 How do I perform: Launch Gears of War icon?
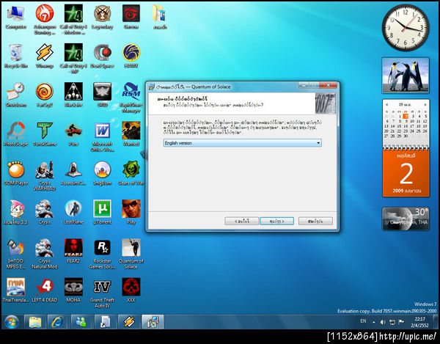point(131,173)
